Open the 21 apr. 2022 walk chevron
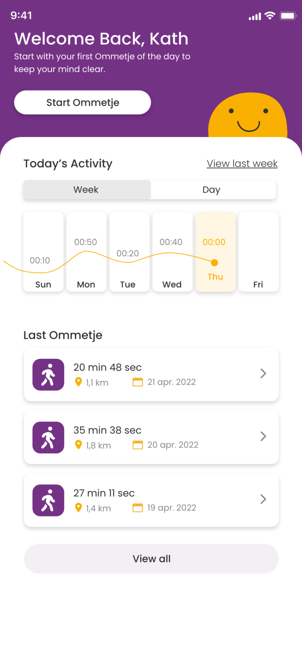 pos(263,373)
